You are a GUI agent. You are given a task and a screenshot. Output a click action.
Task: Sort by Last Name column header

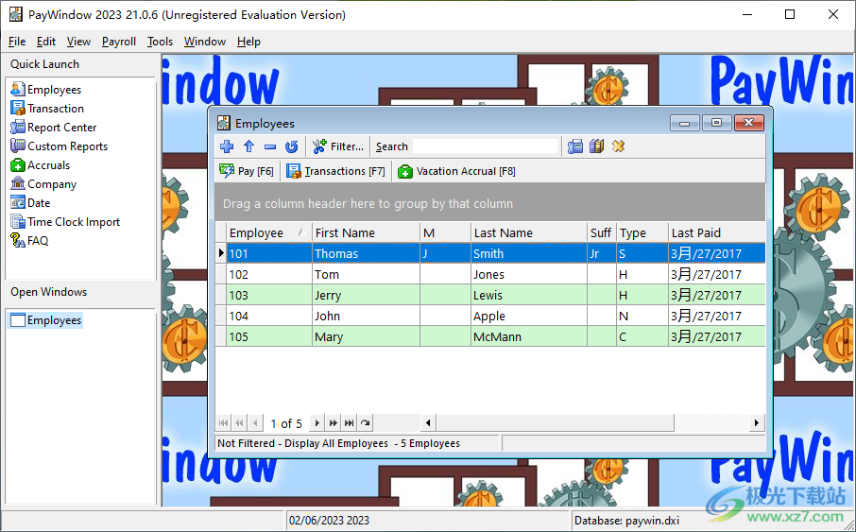point(529,232)
